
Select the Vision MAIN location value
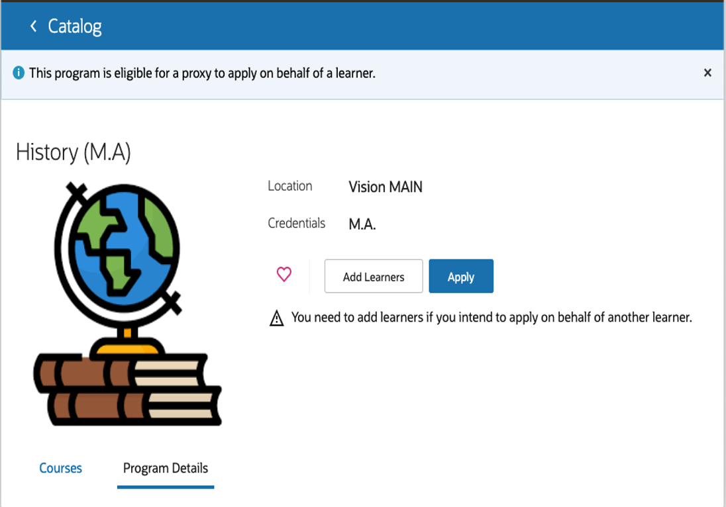tap(386, 187)
